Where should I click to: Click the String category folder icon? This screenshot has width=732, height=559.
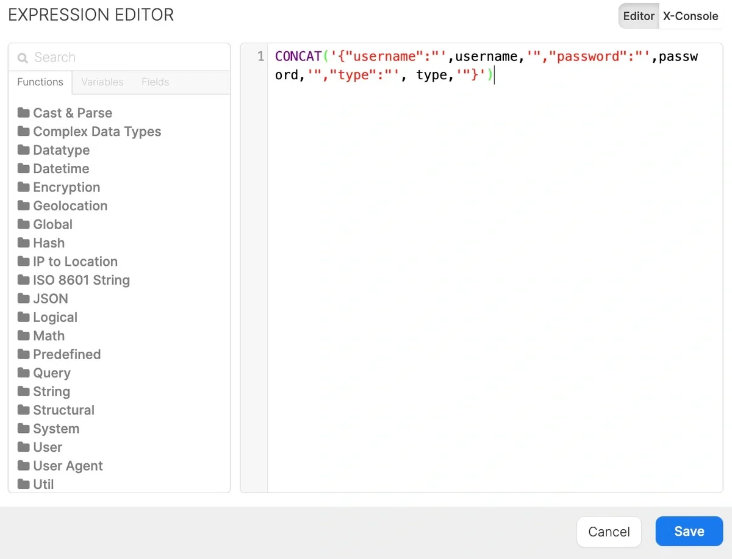coord(23,391)
